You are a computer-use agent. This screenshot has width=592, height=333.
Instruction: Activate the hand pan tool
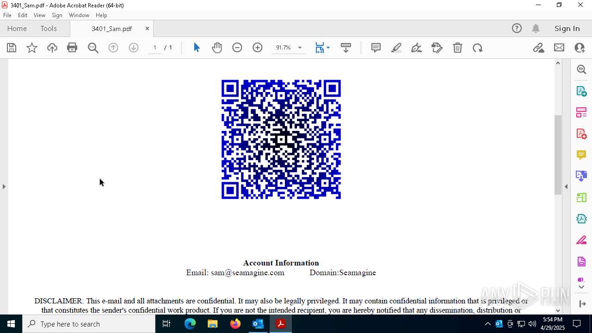[217, 48]
